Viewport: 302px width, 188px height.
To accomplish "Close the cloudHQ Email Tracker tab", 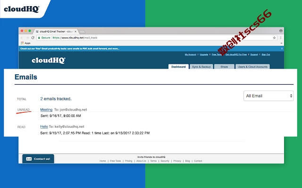I will click(75, 31).
